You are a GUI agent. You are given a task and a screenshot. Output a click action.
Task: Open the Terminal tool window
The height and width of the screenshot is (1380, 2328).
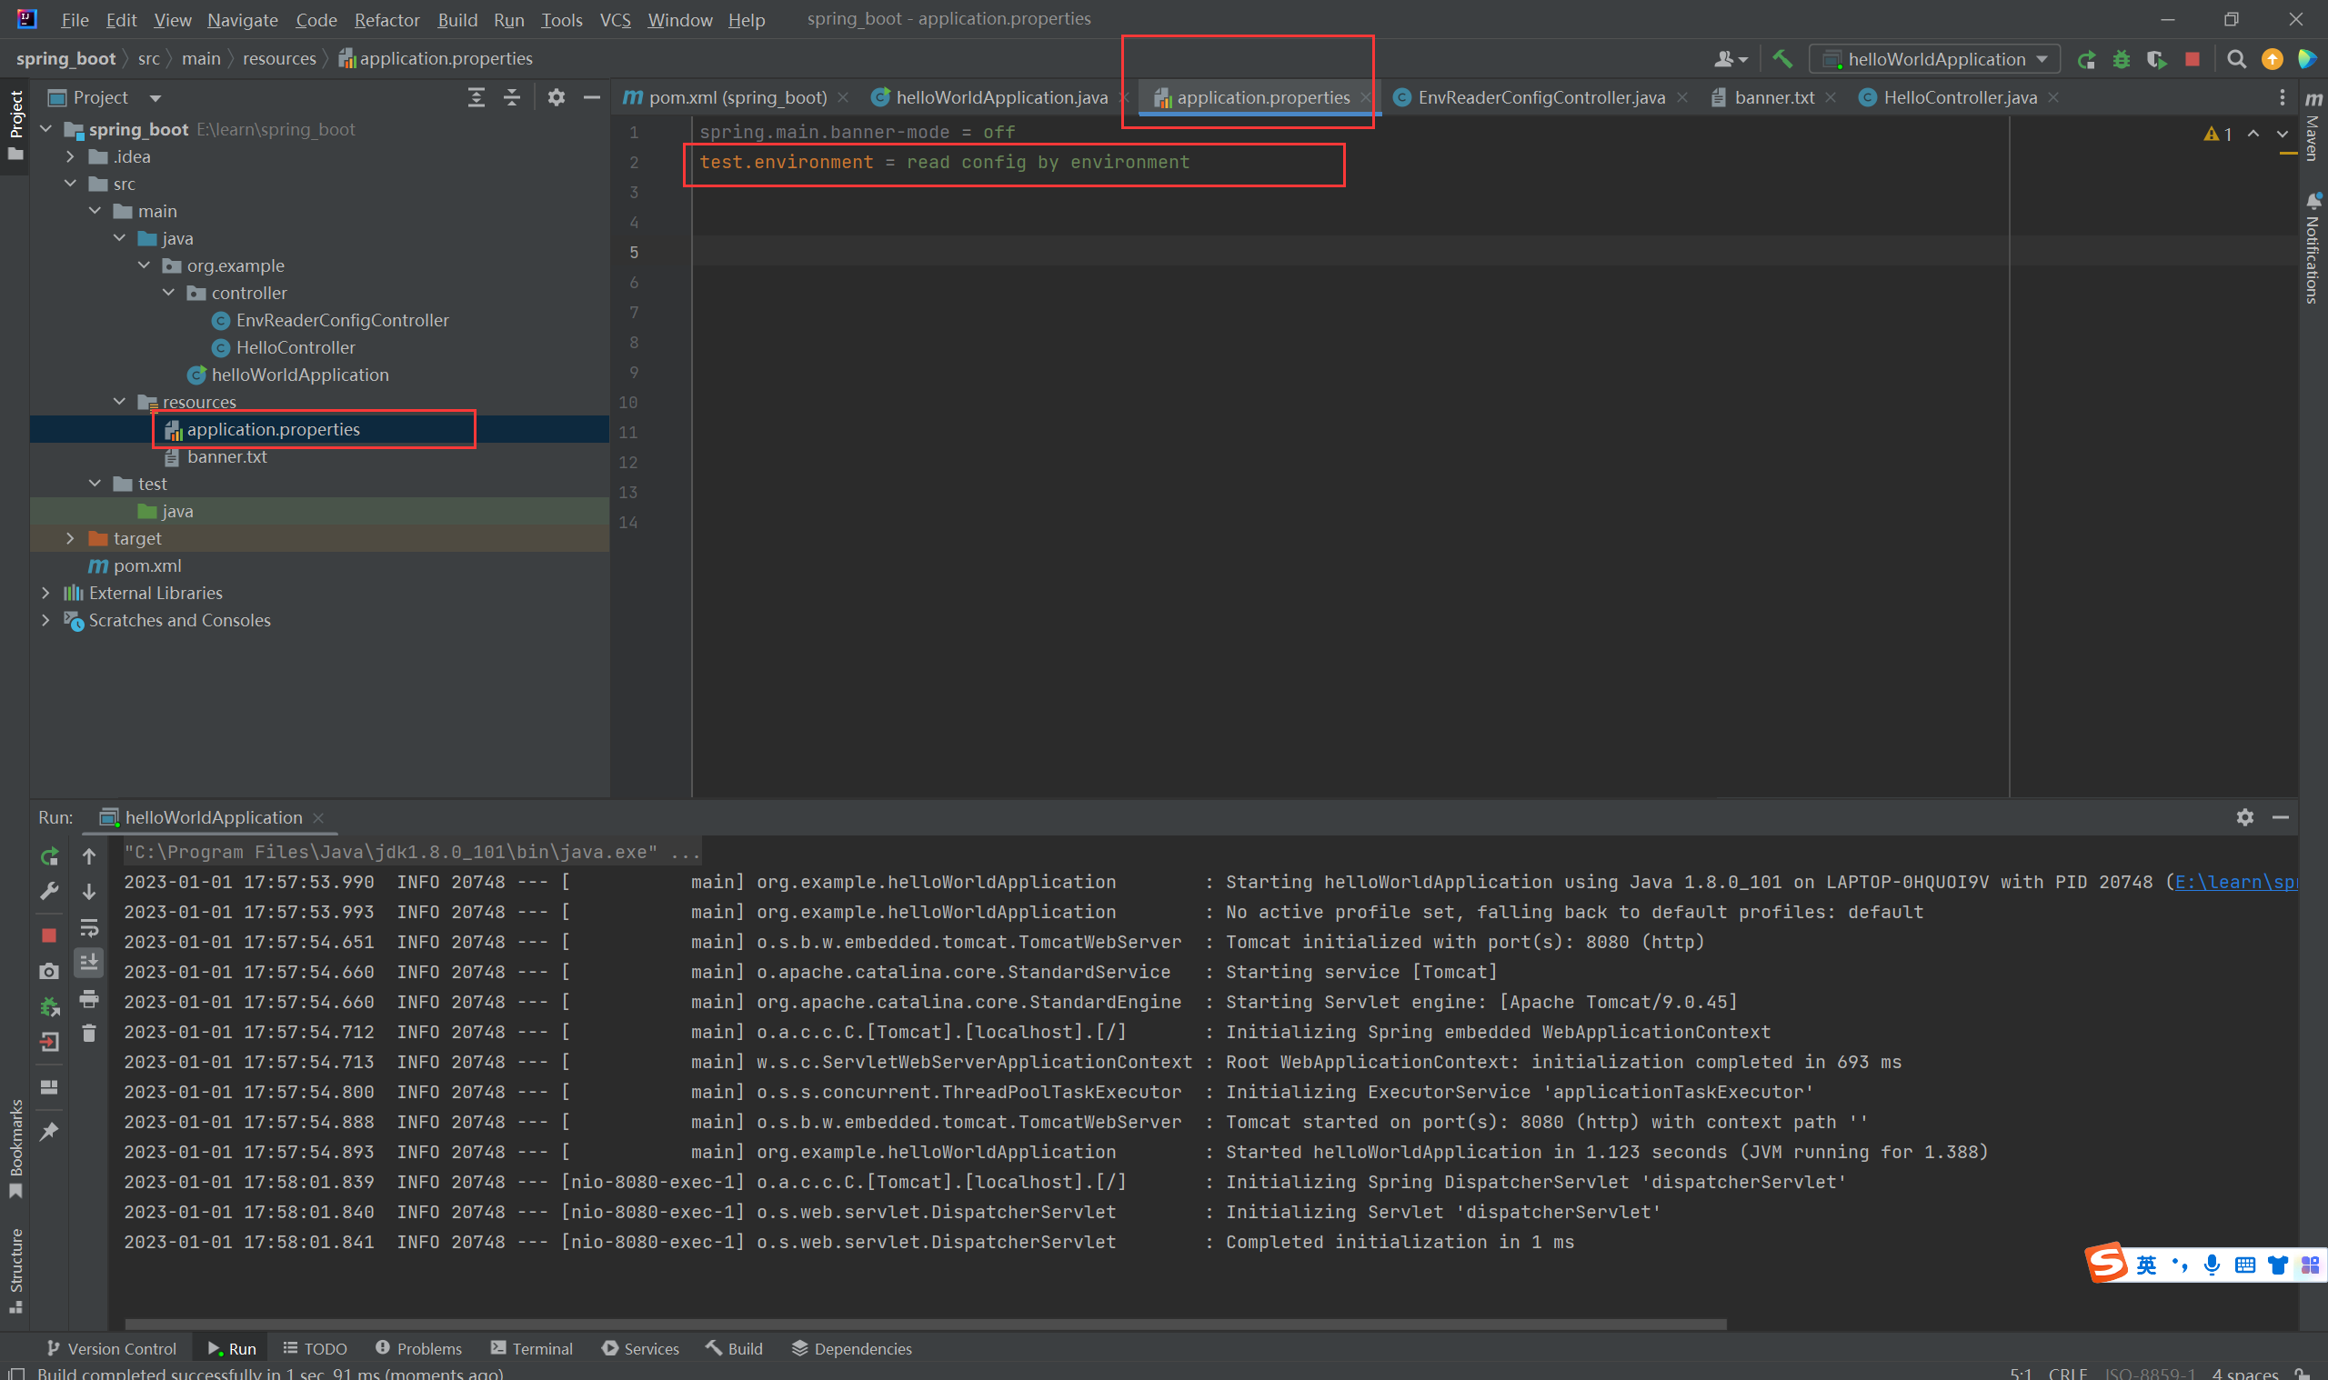point(532,1348)
